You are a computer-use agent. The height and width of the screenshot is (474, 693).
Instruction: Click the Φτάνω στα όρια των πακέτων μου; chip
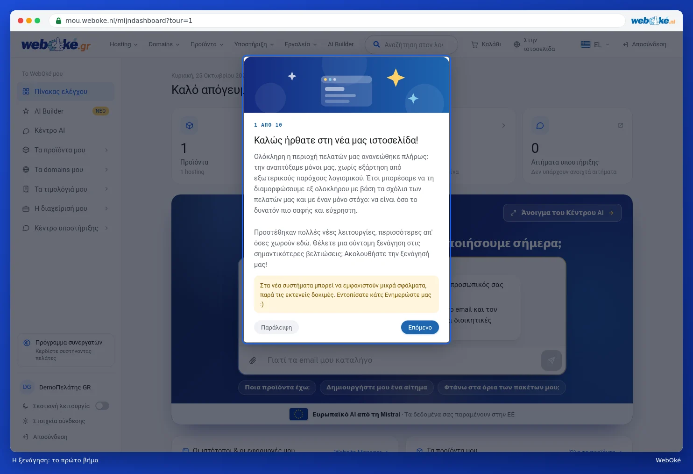502,387
